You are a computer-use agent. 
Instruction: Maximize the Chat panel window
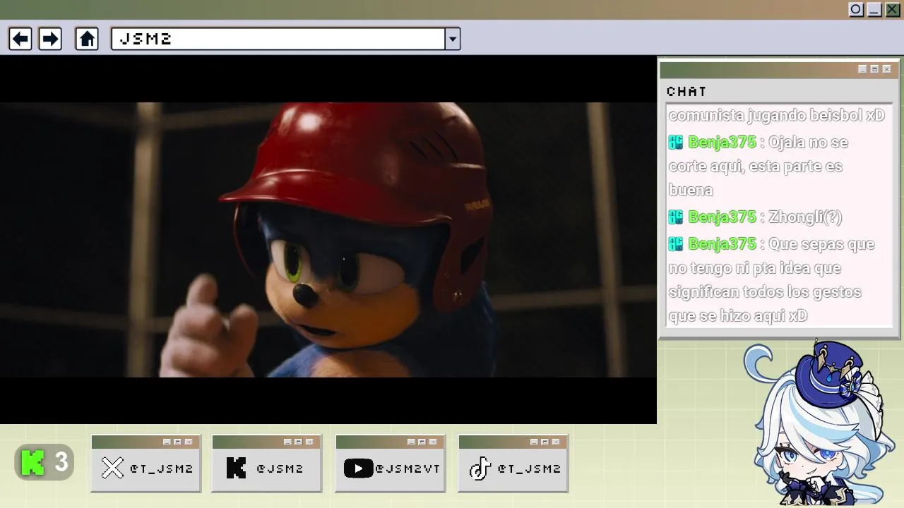(x=874, y=69)
